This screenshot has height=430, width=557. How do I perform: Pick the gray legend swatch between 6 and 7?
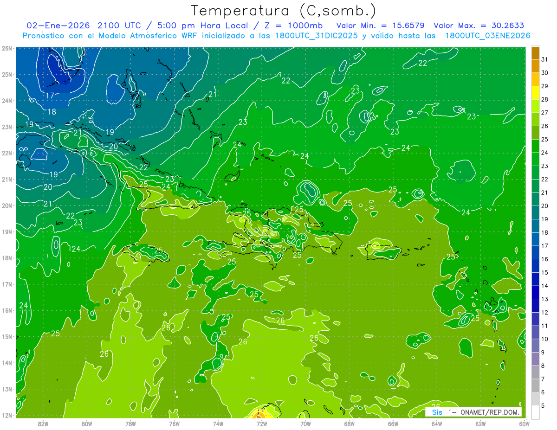(536, 385)
